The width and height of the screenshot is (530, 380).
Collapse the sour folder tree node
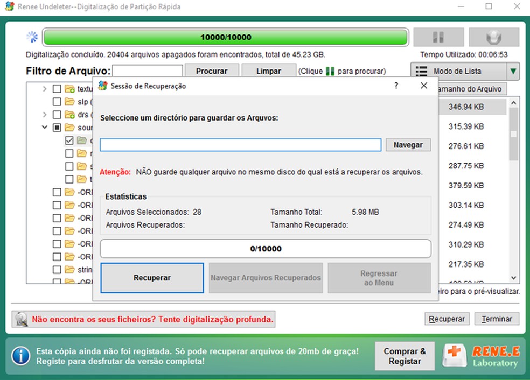click(45, 128)
